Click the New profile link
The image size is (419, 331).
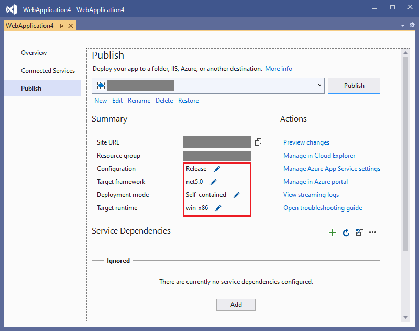(101, 101)
